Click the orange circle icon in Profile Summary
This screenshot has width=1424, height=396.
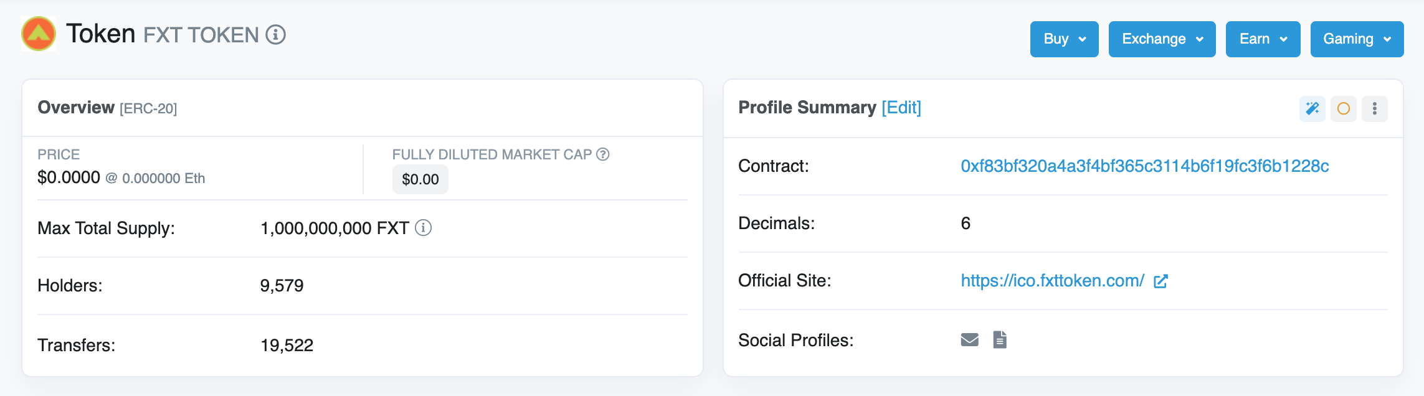1344,109
